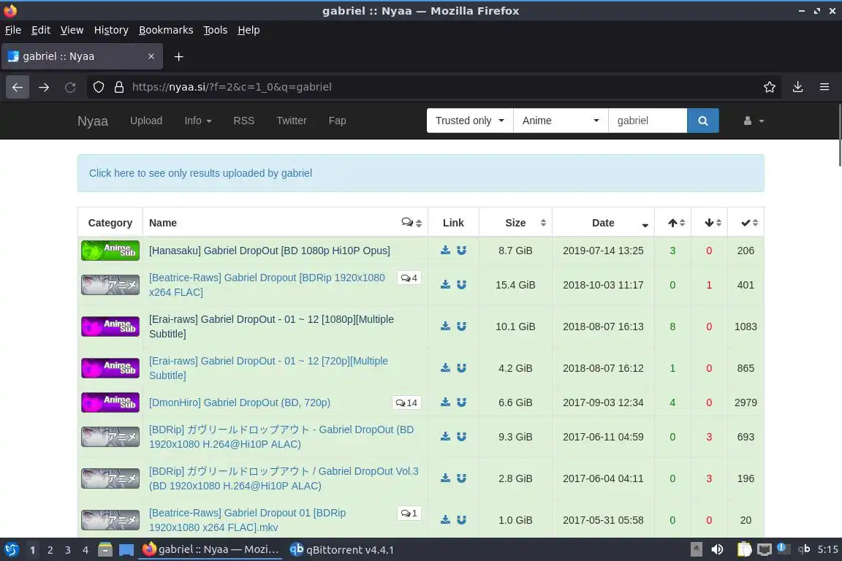Click the Anime Sub category badge for Hanasaku
This screenshot has height=561, width=842.
pyautogui.click(x=110, y=250)
